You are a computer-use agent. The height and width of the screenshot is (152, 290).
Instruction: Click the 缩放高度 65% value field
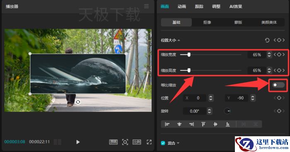coord(257,70)
